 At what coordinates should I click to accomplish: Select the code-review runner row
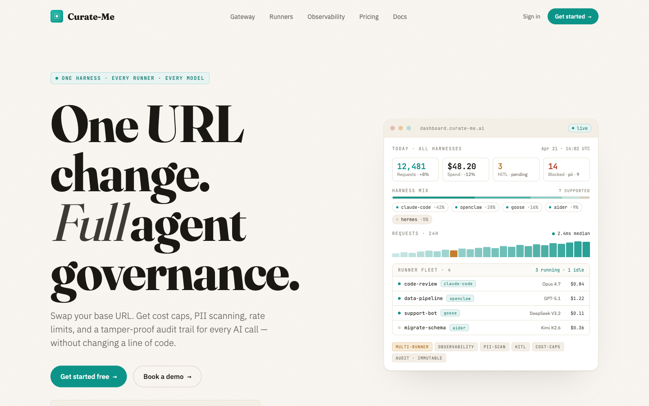coord(491,284)
